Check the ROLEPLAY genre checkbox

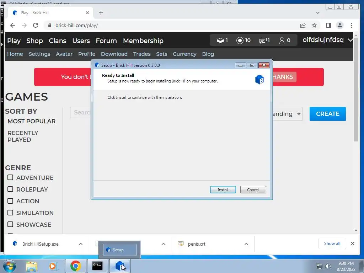(x=10, y=189)
